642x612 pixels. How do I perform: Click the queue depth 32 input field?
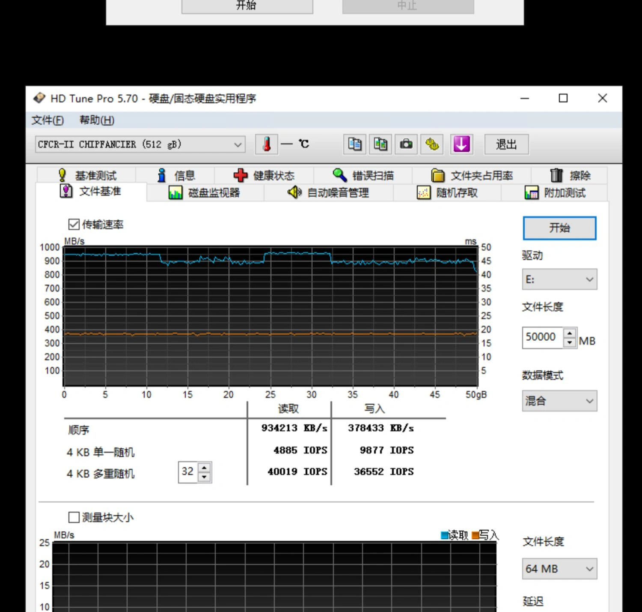click(x=188, y=472)
